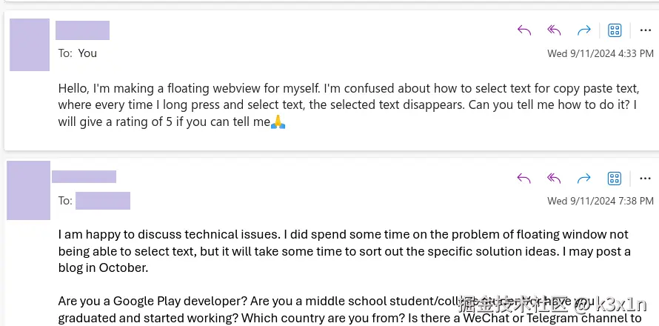Open more actions menu for second email
Screen dimensions: 659x326
pos(645,178)
